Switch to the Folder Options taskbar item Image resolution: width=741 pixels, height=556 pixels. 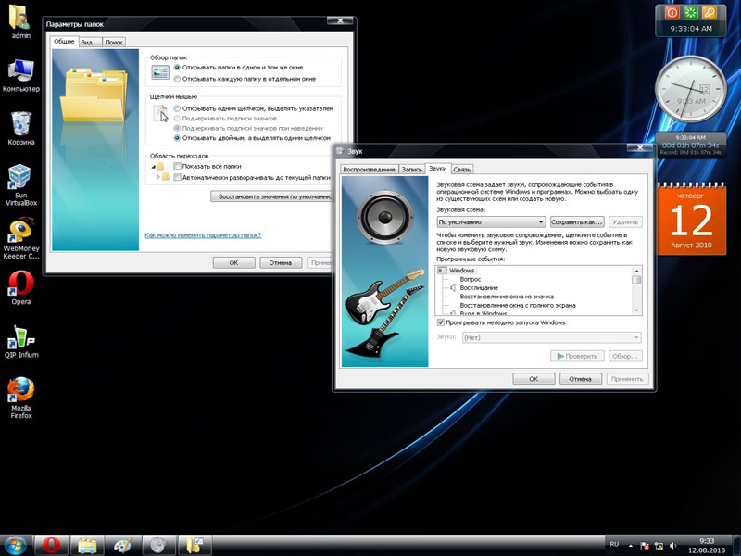195,545
